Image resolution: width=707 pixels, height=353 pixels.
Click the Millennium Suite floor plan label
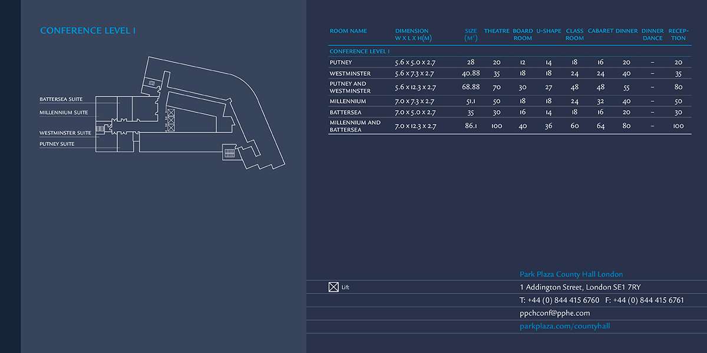pyautogui.click(x=64, y=112)
